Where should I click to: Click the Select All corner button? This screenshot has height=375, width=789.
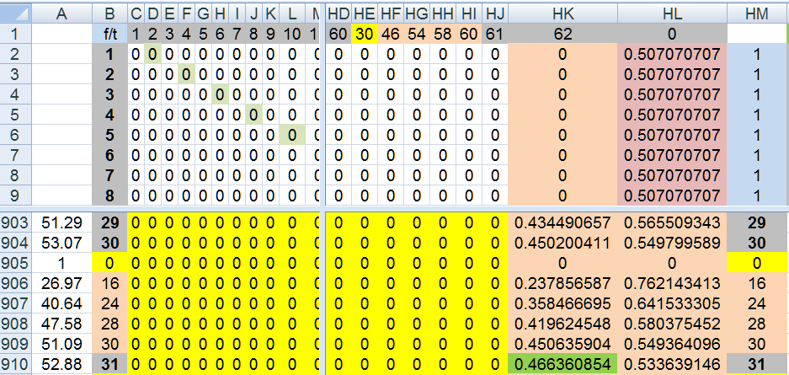click(x=16, y=14)
